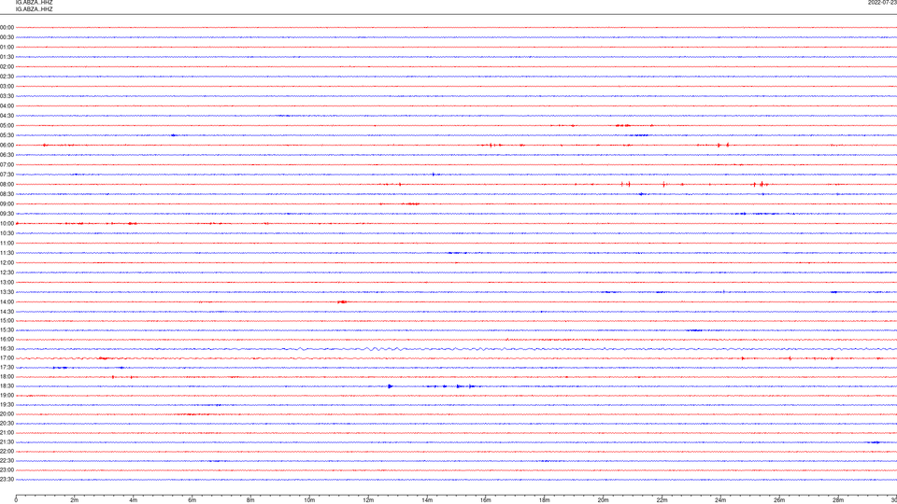Click the 00:00 time row label
The height and width of the screenshot is (504, 897).
coord(7,27)
